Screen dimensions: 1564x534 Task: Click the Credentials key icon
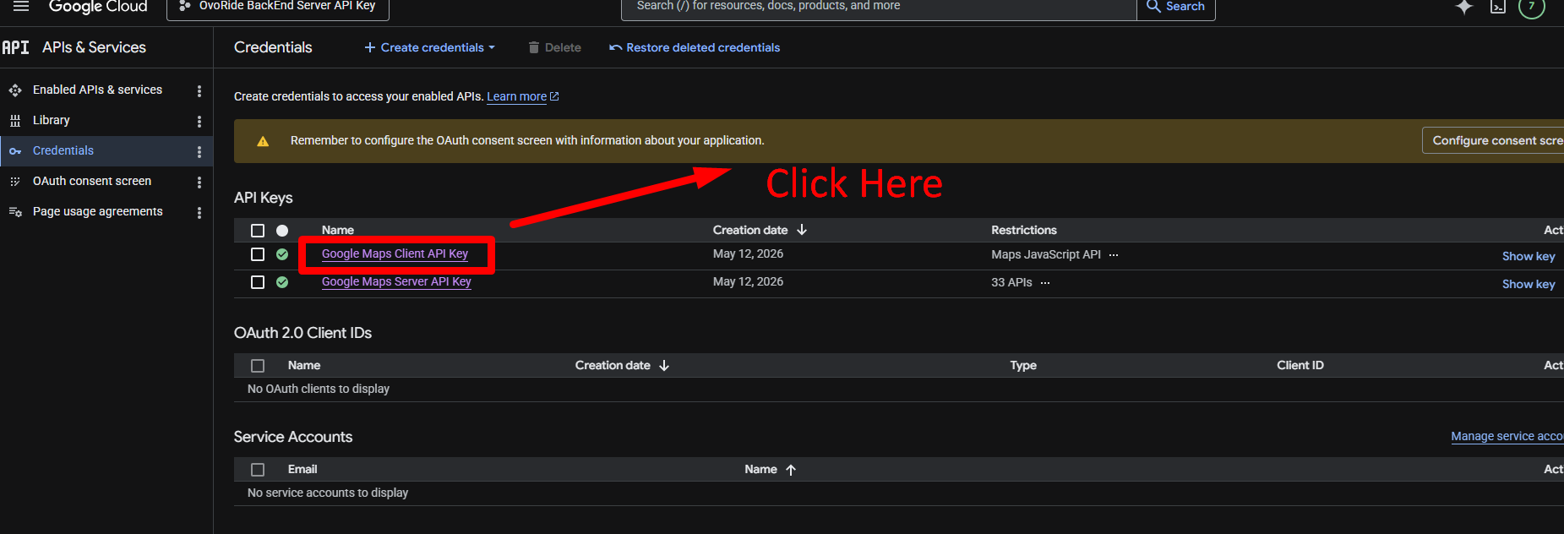click(x=15, y=151)
